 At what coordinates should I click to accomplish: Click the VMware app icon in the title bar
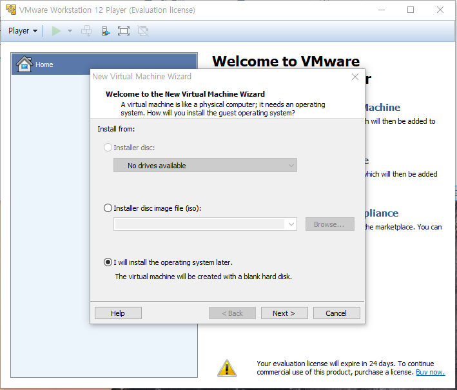pyautogui.click(x=11, y=10)
